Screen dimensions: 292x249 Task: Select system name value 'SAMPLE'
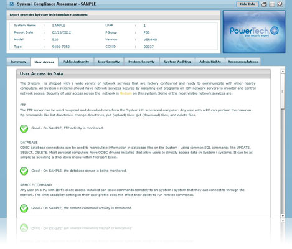[x=59, y=26]
